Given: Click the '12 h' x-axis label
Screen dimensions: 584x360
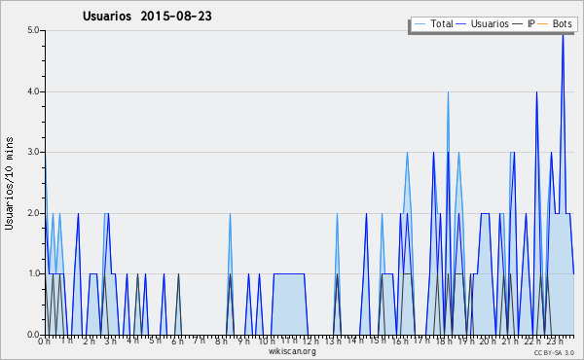Looking at the screenshot, I should tap(310, 342).
